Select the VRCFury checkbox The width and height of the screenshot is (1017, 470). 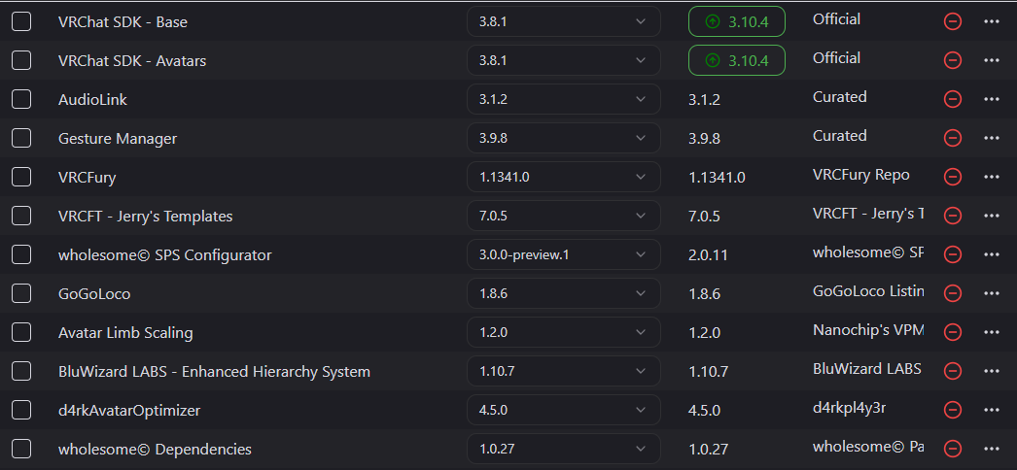21,177
